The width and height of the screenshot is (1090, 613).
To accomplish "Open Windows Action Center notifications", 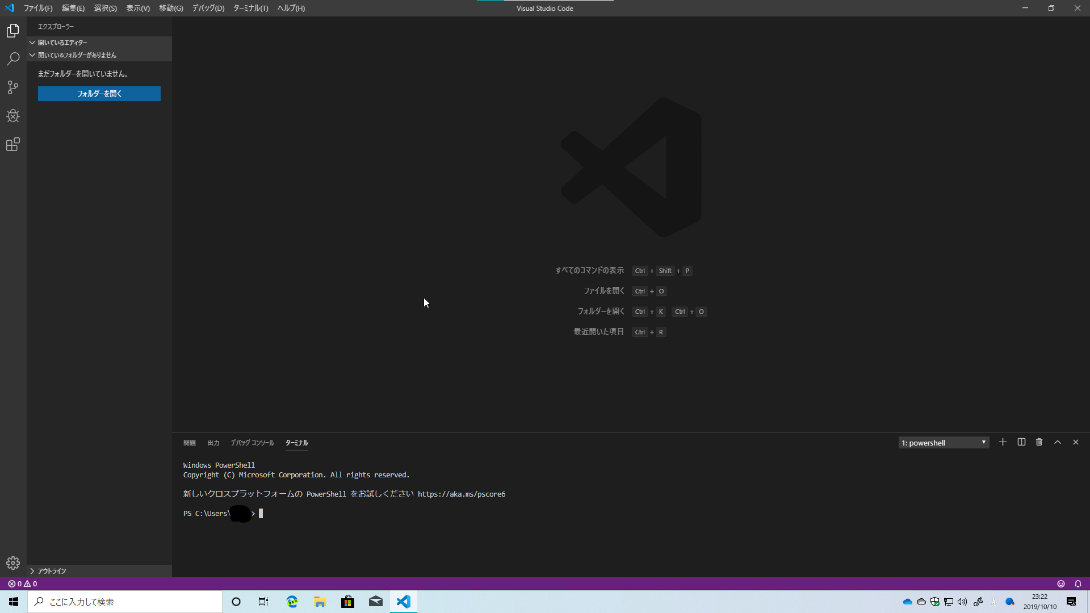I will coord(1071,602).
